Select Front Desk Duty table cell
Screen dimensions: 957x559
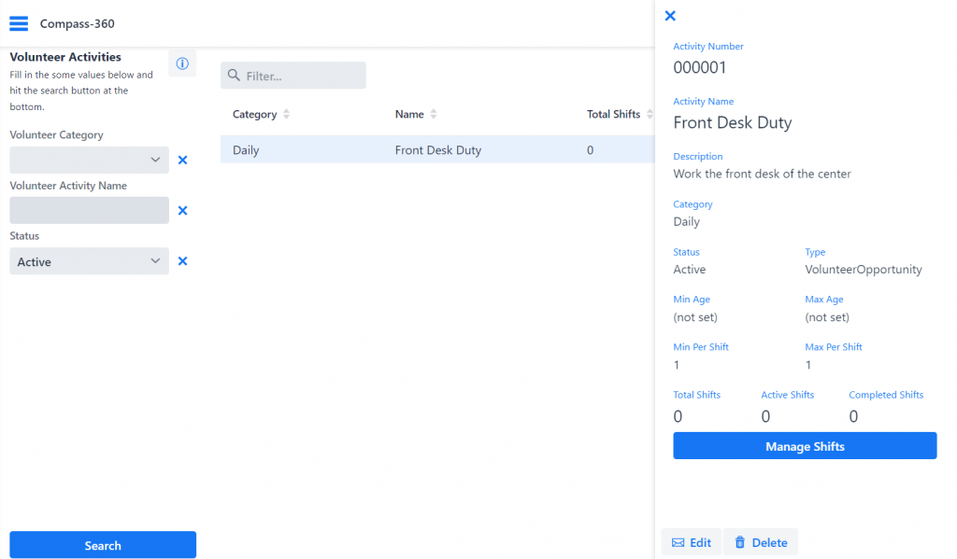(x=438, y=150)
